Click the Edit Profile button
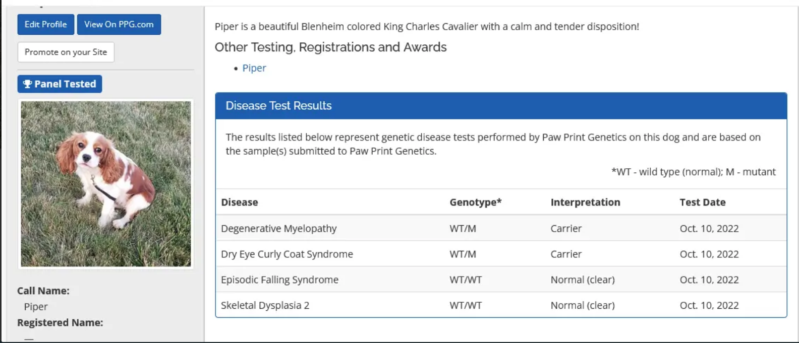 45,24
